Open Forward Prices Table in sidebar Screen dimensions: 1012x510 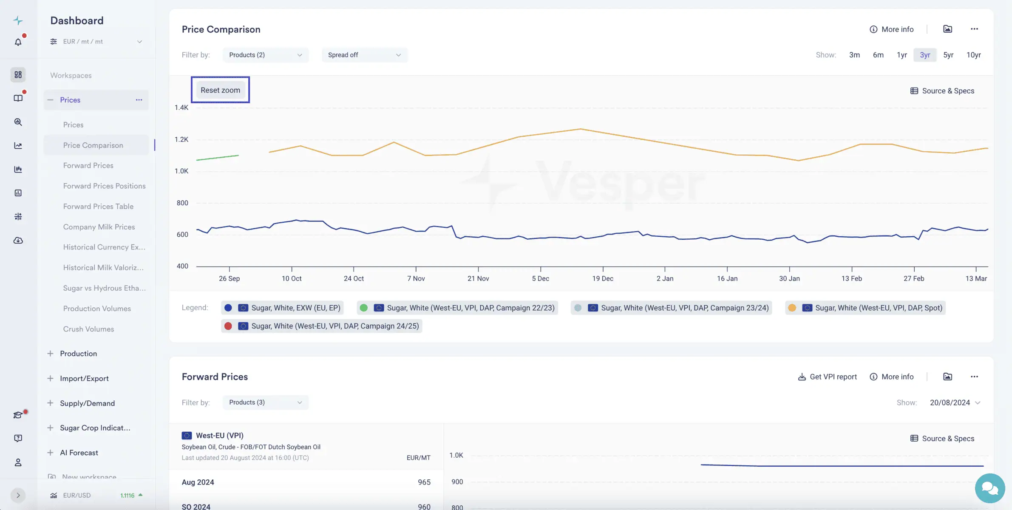[x=98, y=207]
